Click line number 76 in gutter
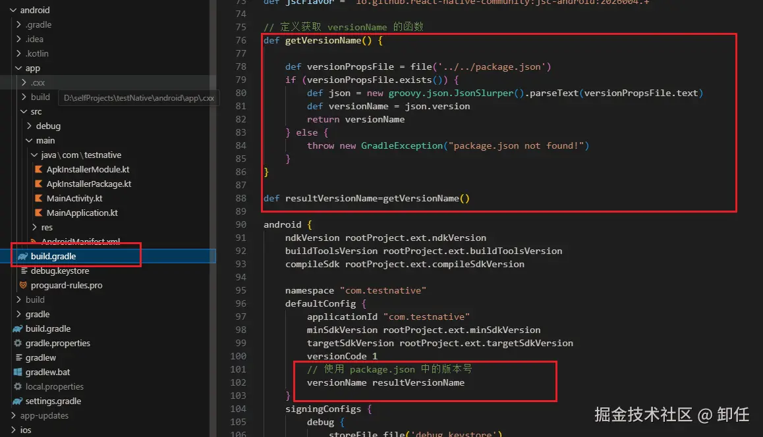This screenshot has width=763, height=437. click(x=241, y=40)
